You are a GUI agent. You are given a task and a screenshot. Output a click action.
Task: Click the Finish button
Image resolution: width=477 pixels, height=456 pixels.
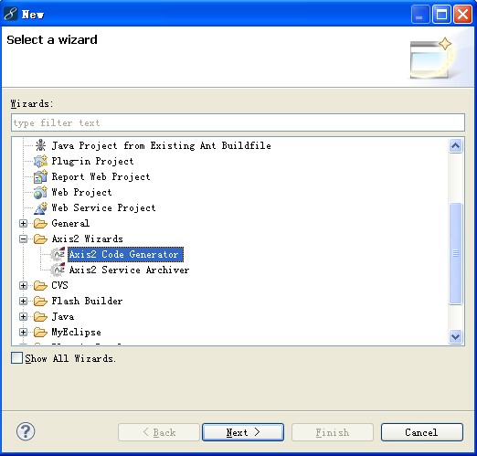click(333, 432)
